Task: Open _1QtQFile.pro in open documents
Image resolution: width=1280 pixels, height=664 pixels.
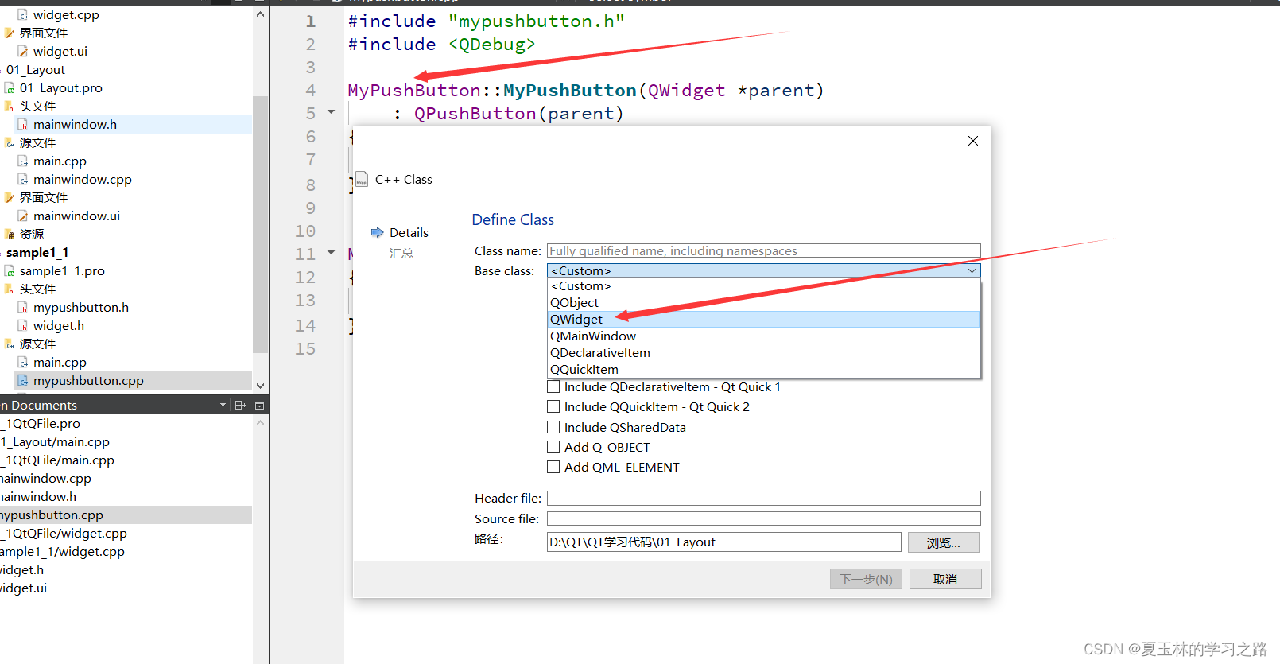Action: click(41, 424)
